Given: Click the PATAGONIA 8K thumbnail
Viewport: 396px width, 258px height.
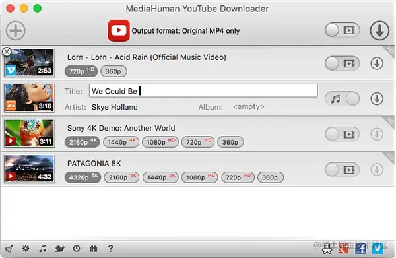Looking at the screenshot, I should [29, 169].
